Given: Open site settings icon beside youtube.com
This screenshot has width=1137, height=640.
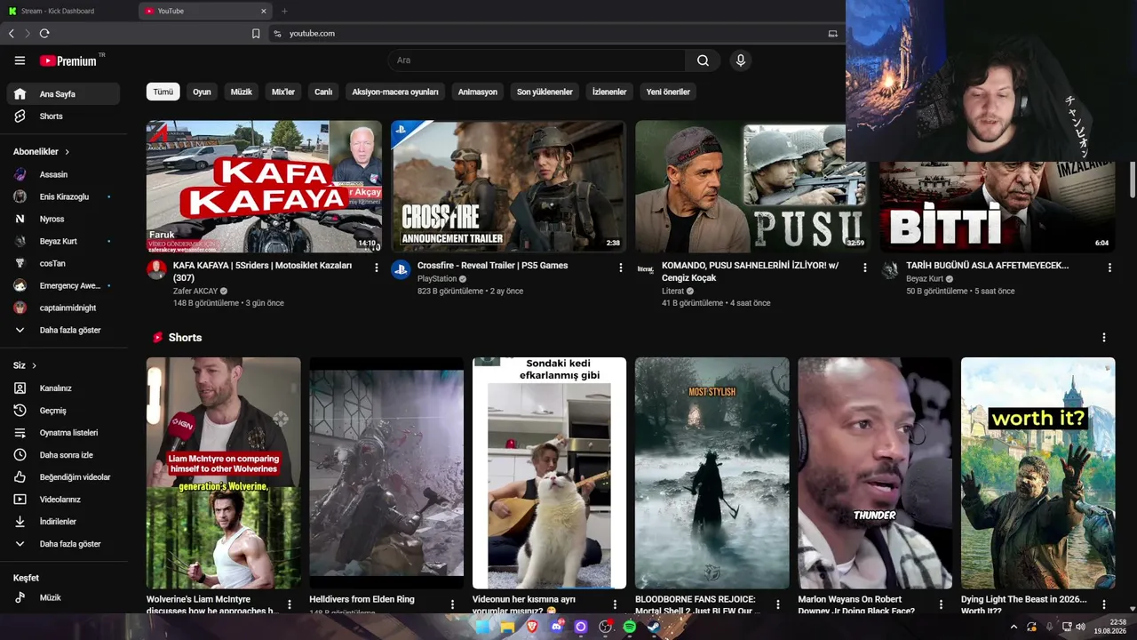Looking at the screenshot, I should (277, 34).
